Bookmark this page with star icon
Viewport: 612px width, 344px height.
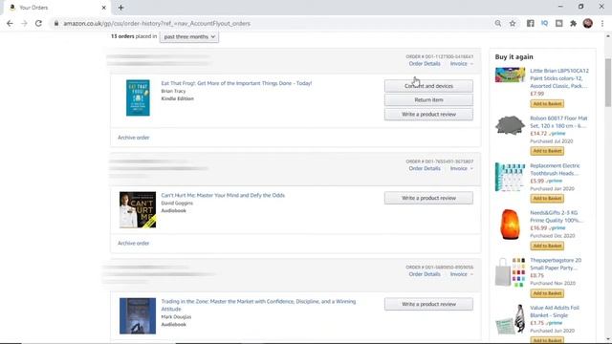(513, 23)
